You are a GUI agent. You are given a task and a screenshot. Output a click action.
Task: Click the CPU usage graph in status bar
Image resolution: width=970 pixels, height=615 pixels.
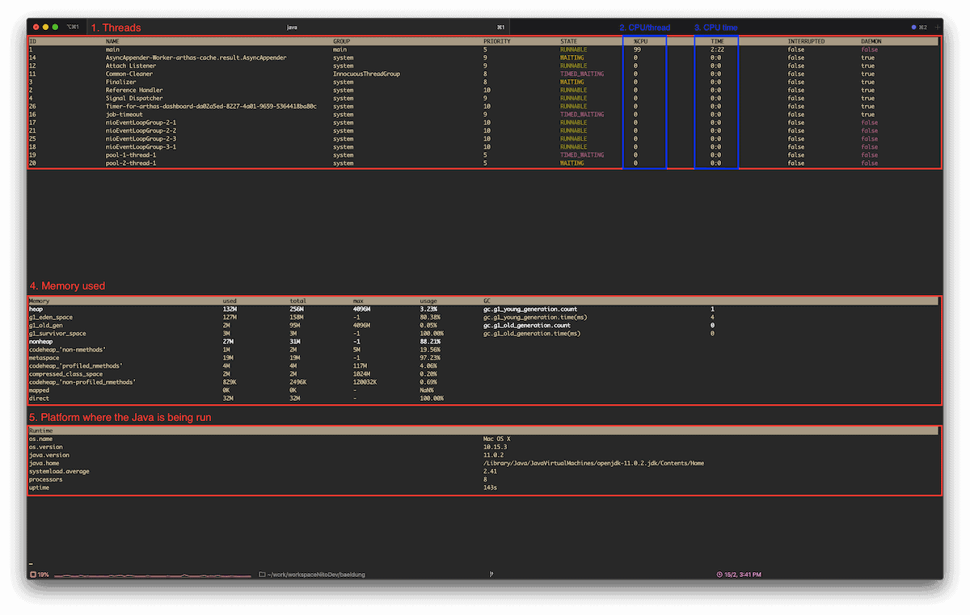coord(152,575)
